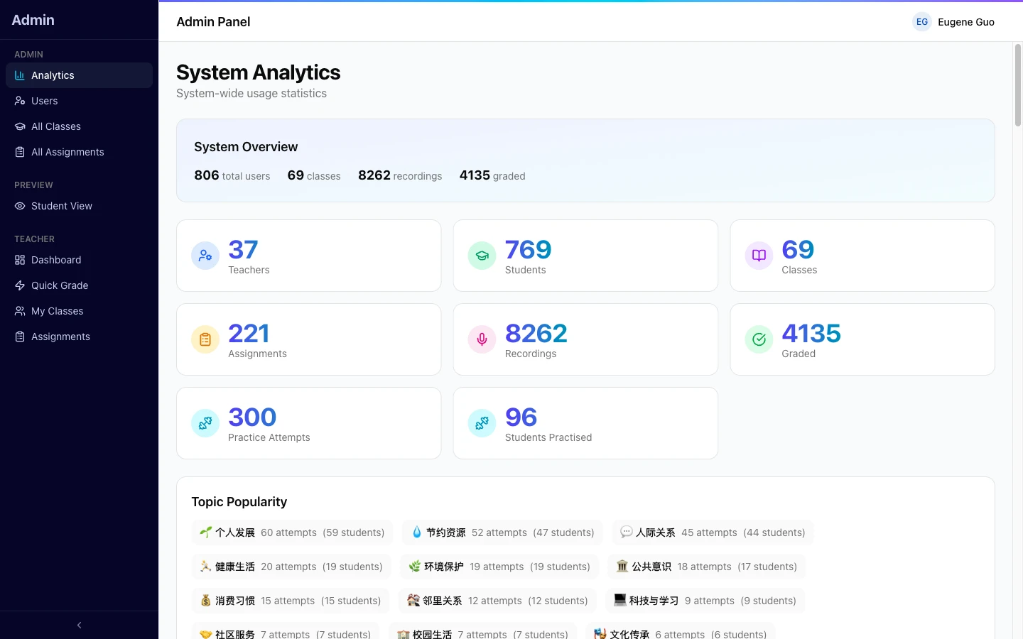Click the System Analytics heading
Image resolution: width=1023 pixels, height=639 pixels.
click(259, 72)
